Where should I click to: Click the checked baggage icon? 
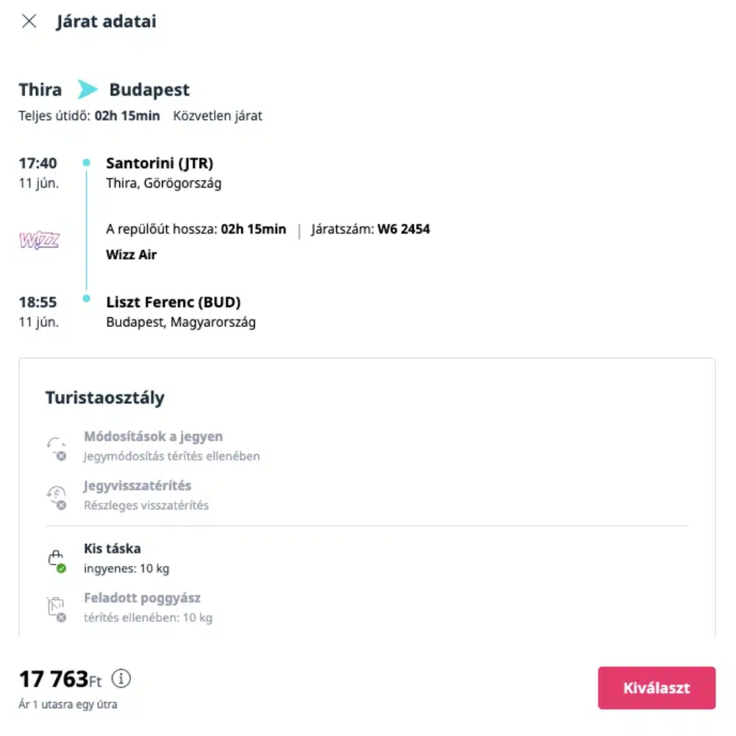[56, 609]
